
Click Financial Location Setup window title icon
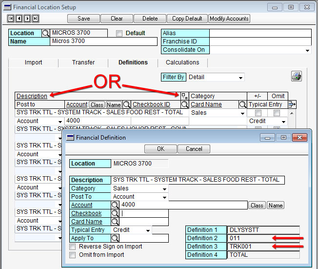coord(7,7)
